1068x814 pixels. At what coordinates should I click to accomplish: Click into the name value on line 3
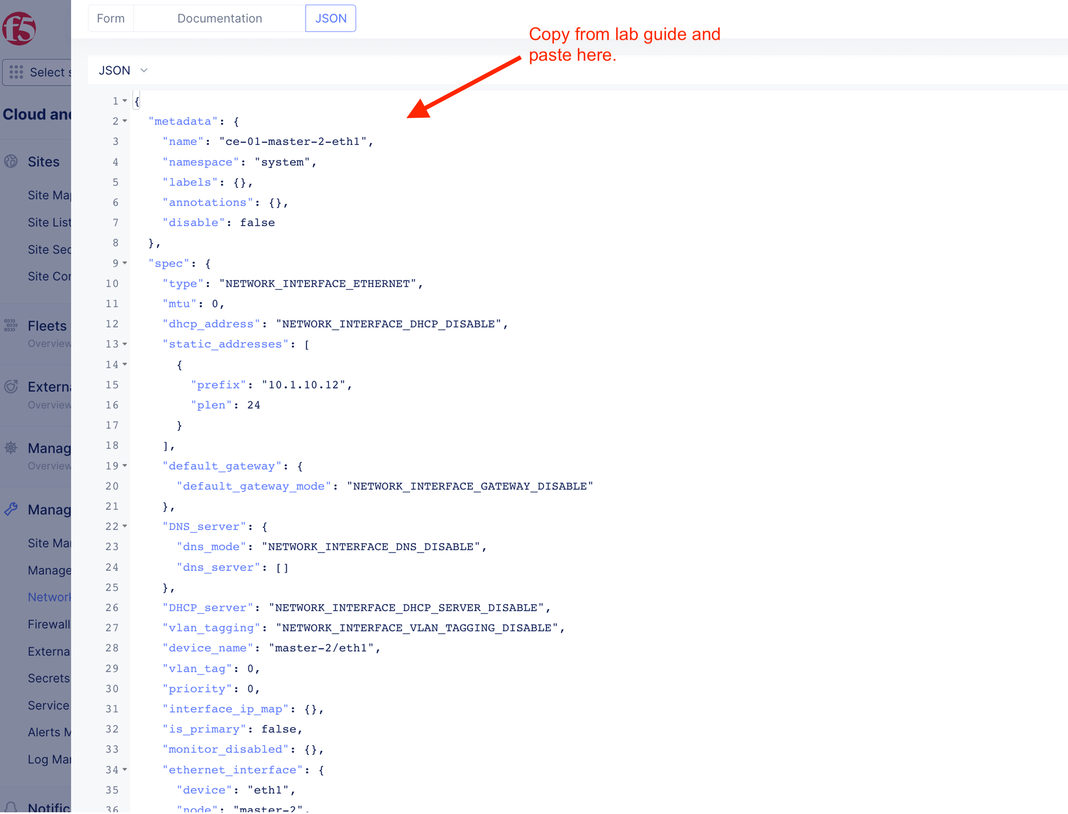[x=293, y=141]
